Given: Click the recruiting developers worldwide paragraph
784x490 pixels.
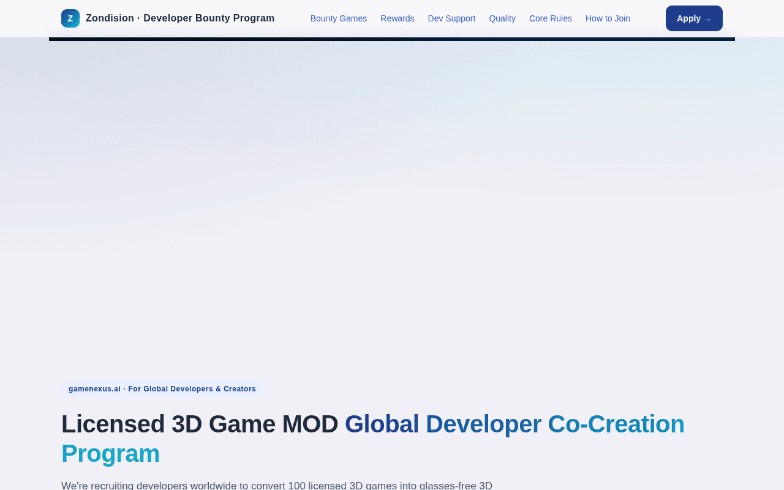Looking at the screenshot, I should (277, 485).
